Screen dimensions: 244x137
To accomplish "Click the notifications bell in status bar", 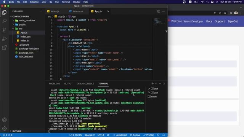I will coord(164,135).
